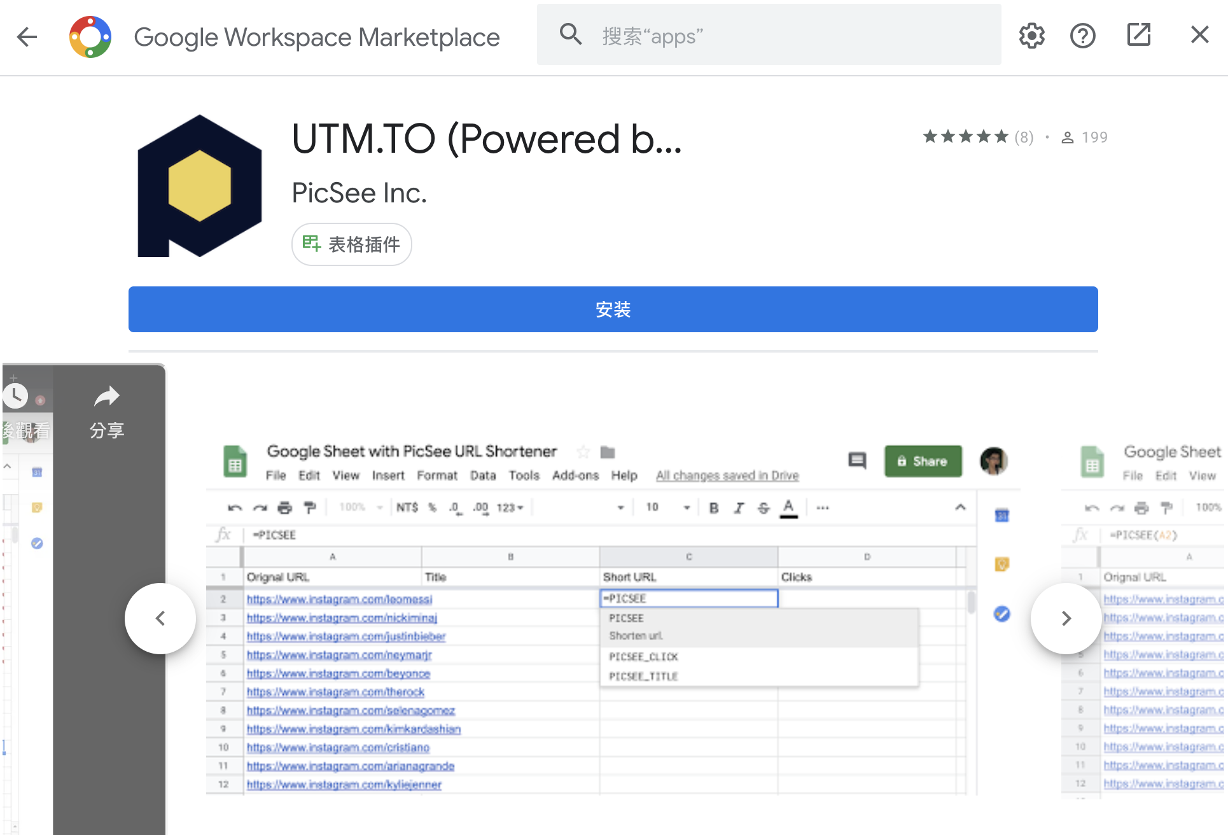Image resolution: width=1228 pixels, height=835 pixels.
Task: Collapse sheet toolbar with up chevron
Action: tap(960, 507)
